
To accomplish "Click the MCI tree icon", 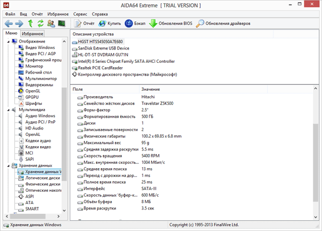I will (x=21, y=153).
